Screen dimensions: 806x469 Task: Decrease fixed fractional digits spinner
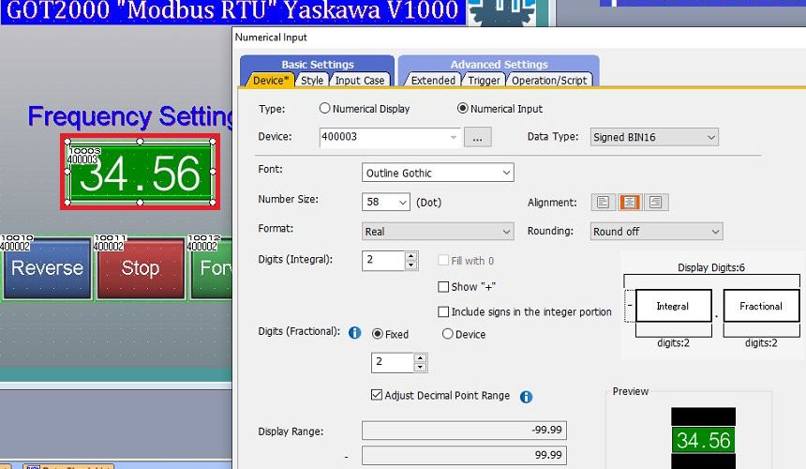tap(420, 367)
